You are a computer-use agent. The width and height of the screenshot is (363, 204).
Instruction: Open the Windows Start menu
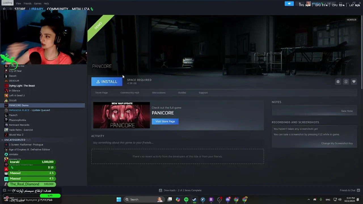pos(119,199)
